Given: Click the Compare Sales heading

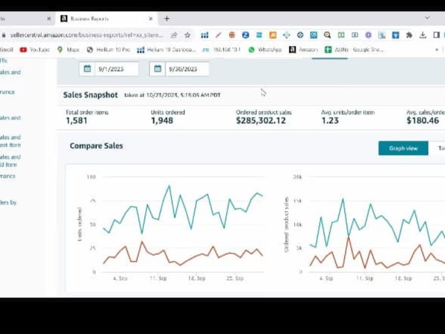Looking at the screenshot, I should pos(96,146).
